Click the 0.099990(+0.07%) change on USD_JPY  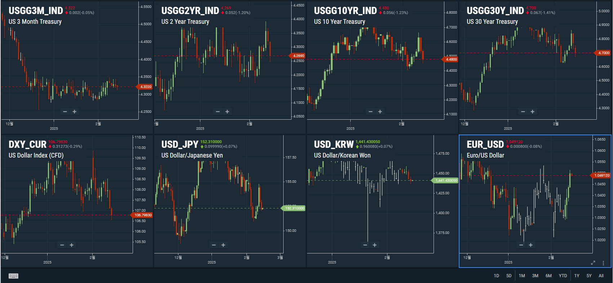tap(221, 146)
